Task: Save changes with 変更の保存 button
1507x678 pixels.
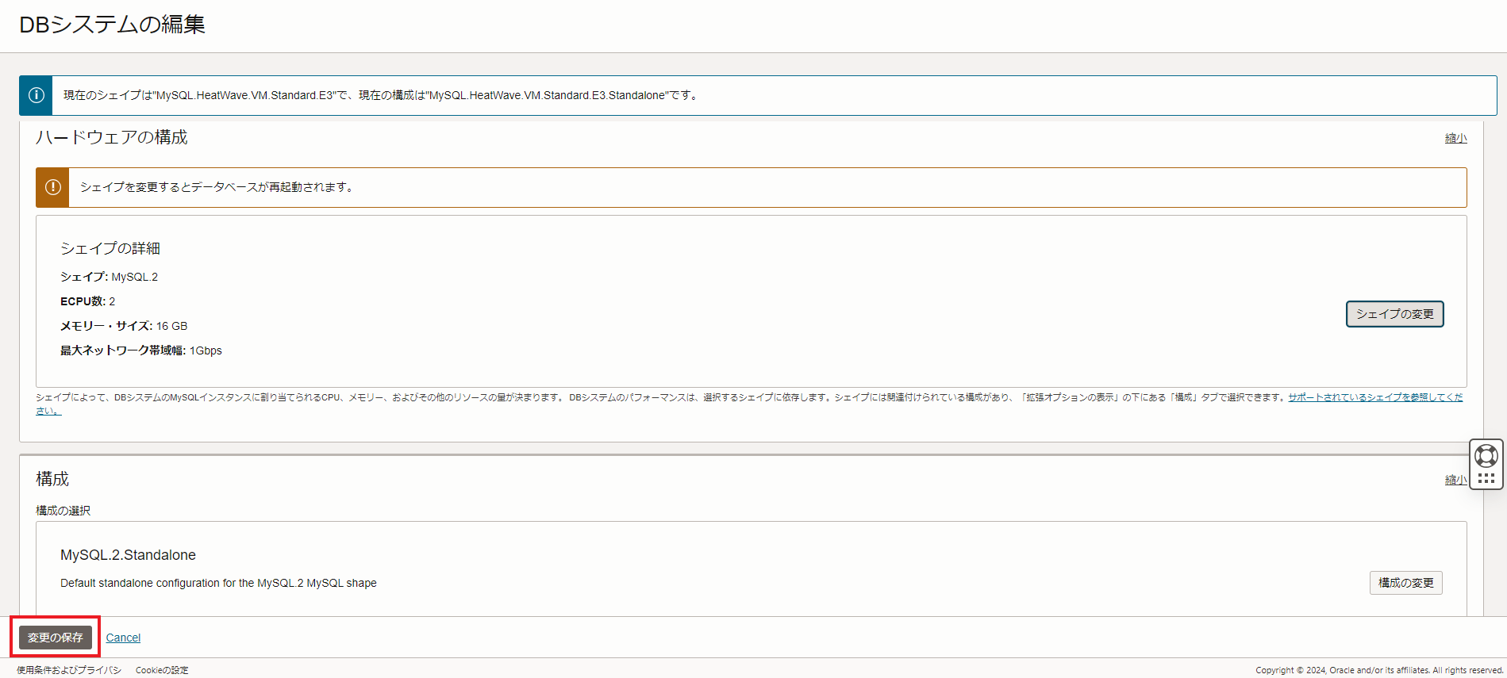Action: 56,638
